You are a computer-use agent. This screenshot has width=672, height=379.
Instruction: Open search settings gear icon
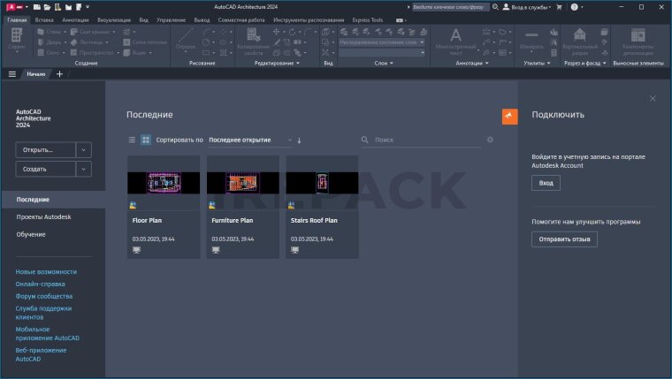coord(490,140)
